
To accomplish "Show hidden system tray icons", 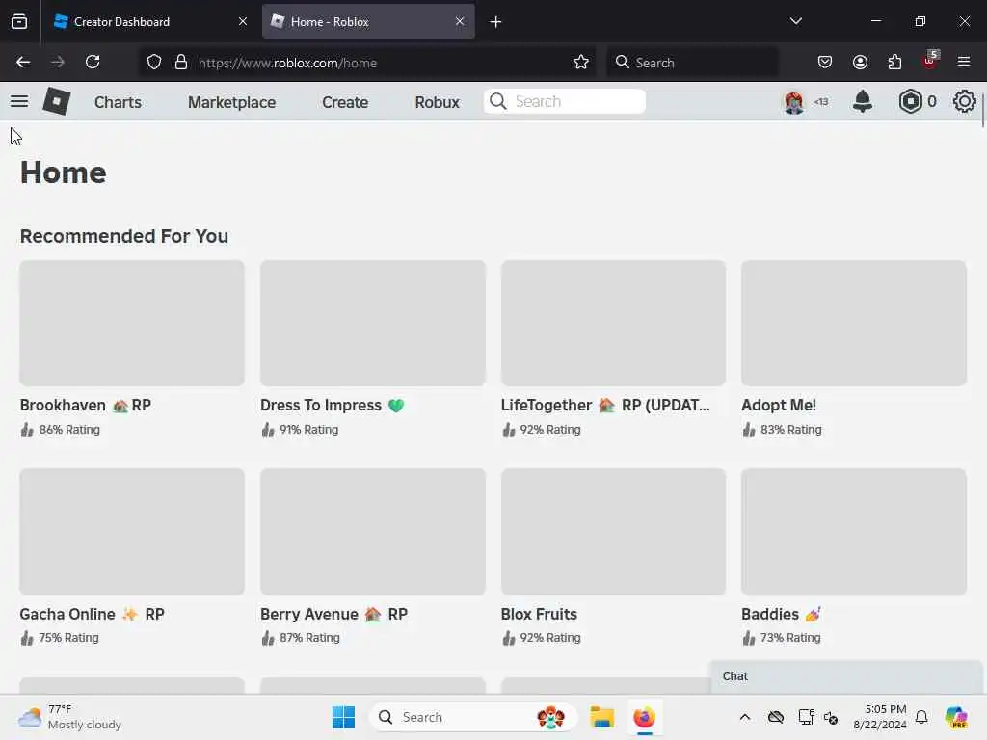I will point(745,717).
